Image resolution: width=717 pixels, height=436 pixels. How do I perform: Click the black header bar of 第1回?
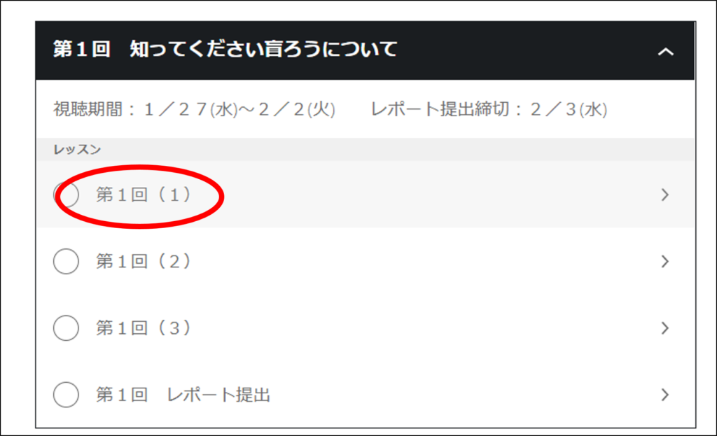365,50
